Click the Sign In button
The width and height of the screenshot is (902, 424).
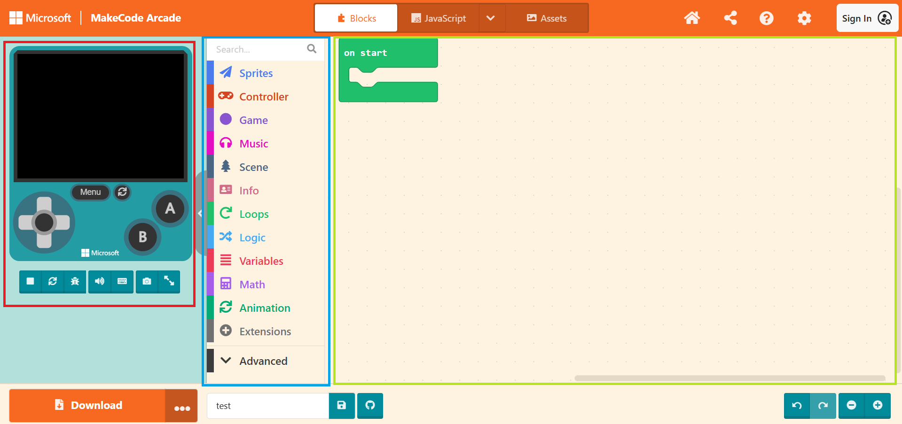[866, 18]
